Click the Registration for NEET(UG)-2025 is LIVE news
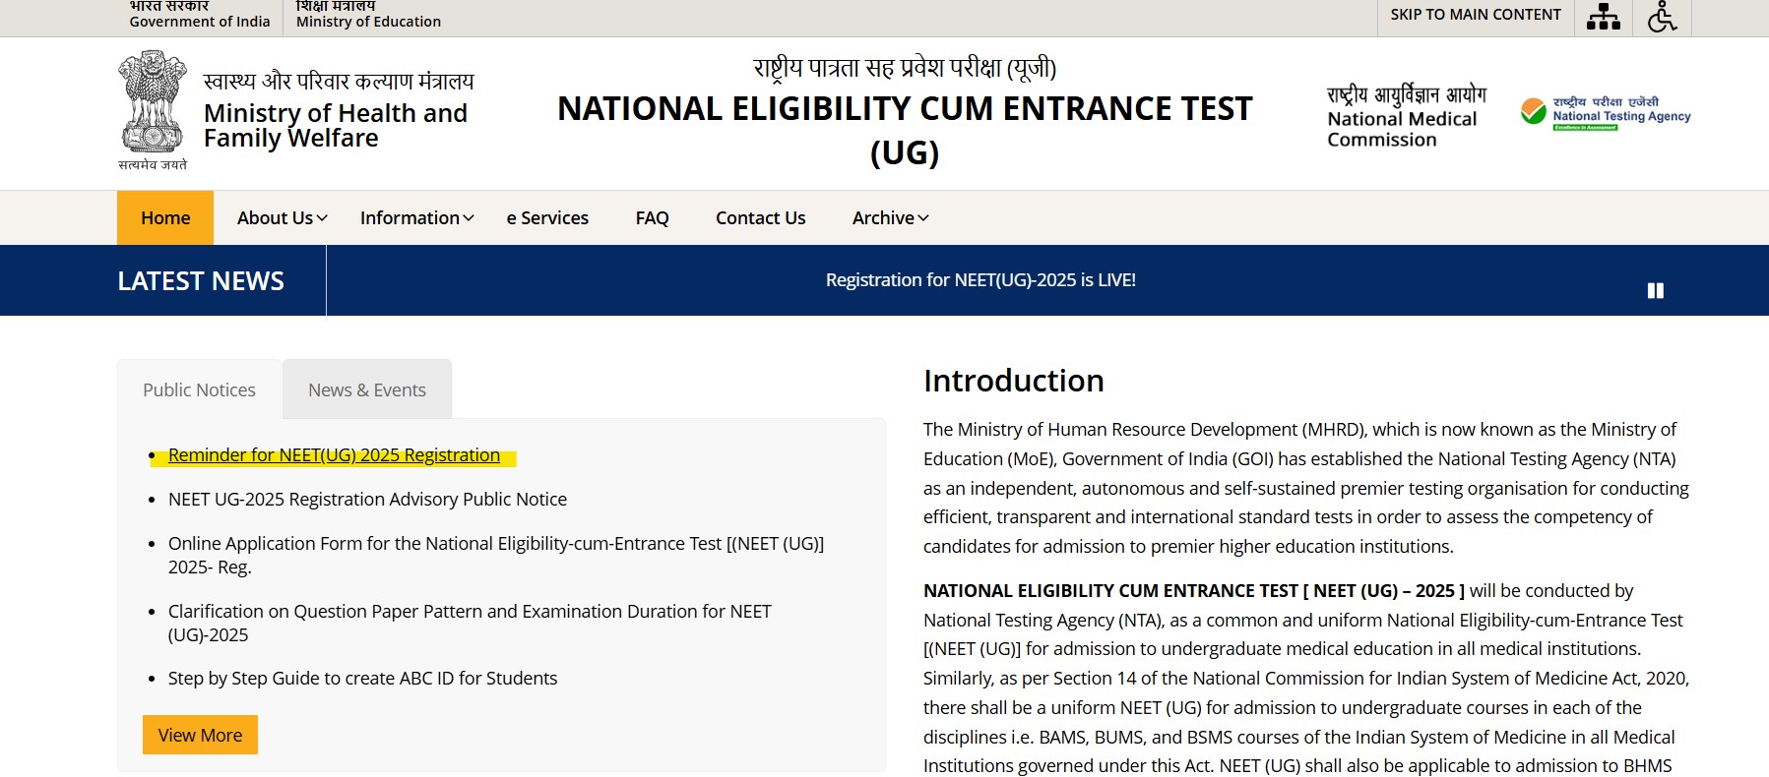Image resolution: width=1769 pixels, height=777 pixels. pyautogui.click(x=980, y=280)
